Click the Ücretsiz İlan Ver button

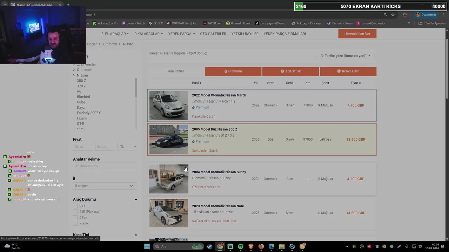[357, 34]
